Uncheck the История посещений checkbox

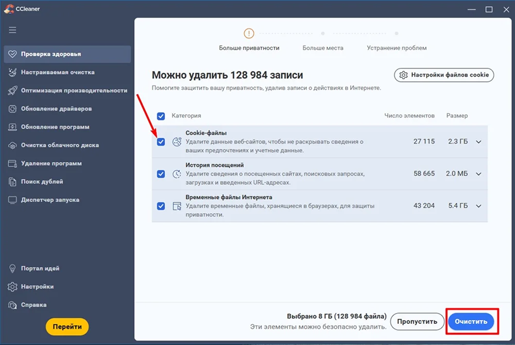tap(161, 174)
